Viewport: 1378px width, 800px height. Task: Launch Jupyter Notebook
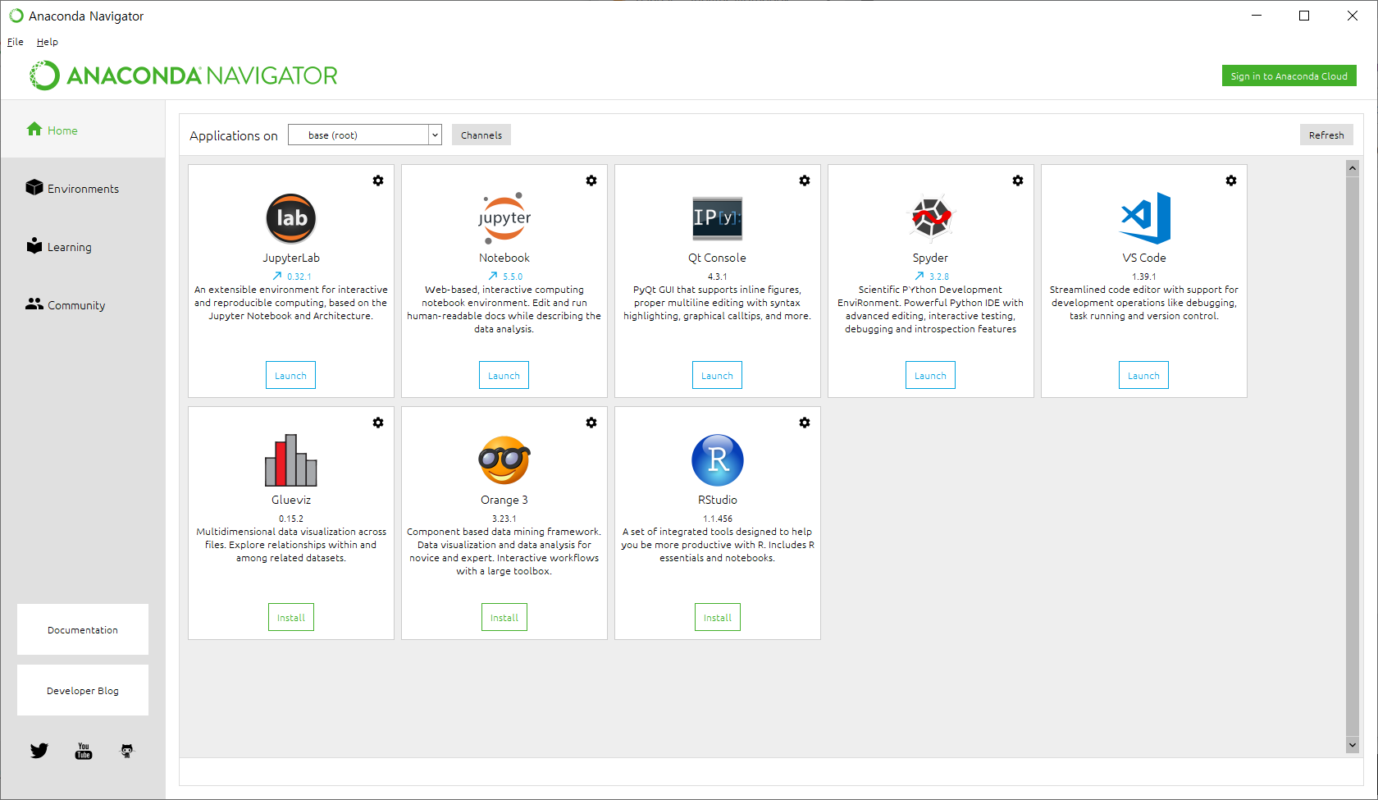(x=504, y=375)
